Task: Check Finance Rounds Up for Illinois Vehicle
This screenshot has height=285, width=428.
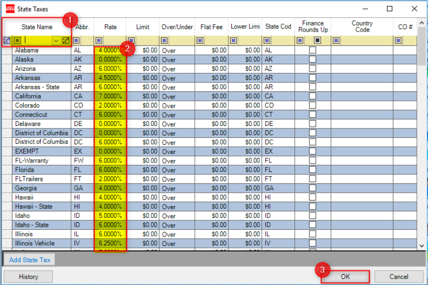Action: click(312, 243)
